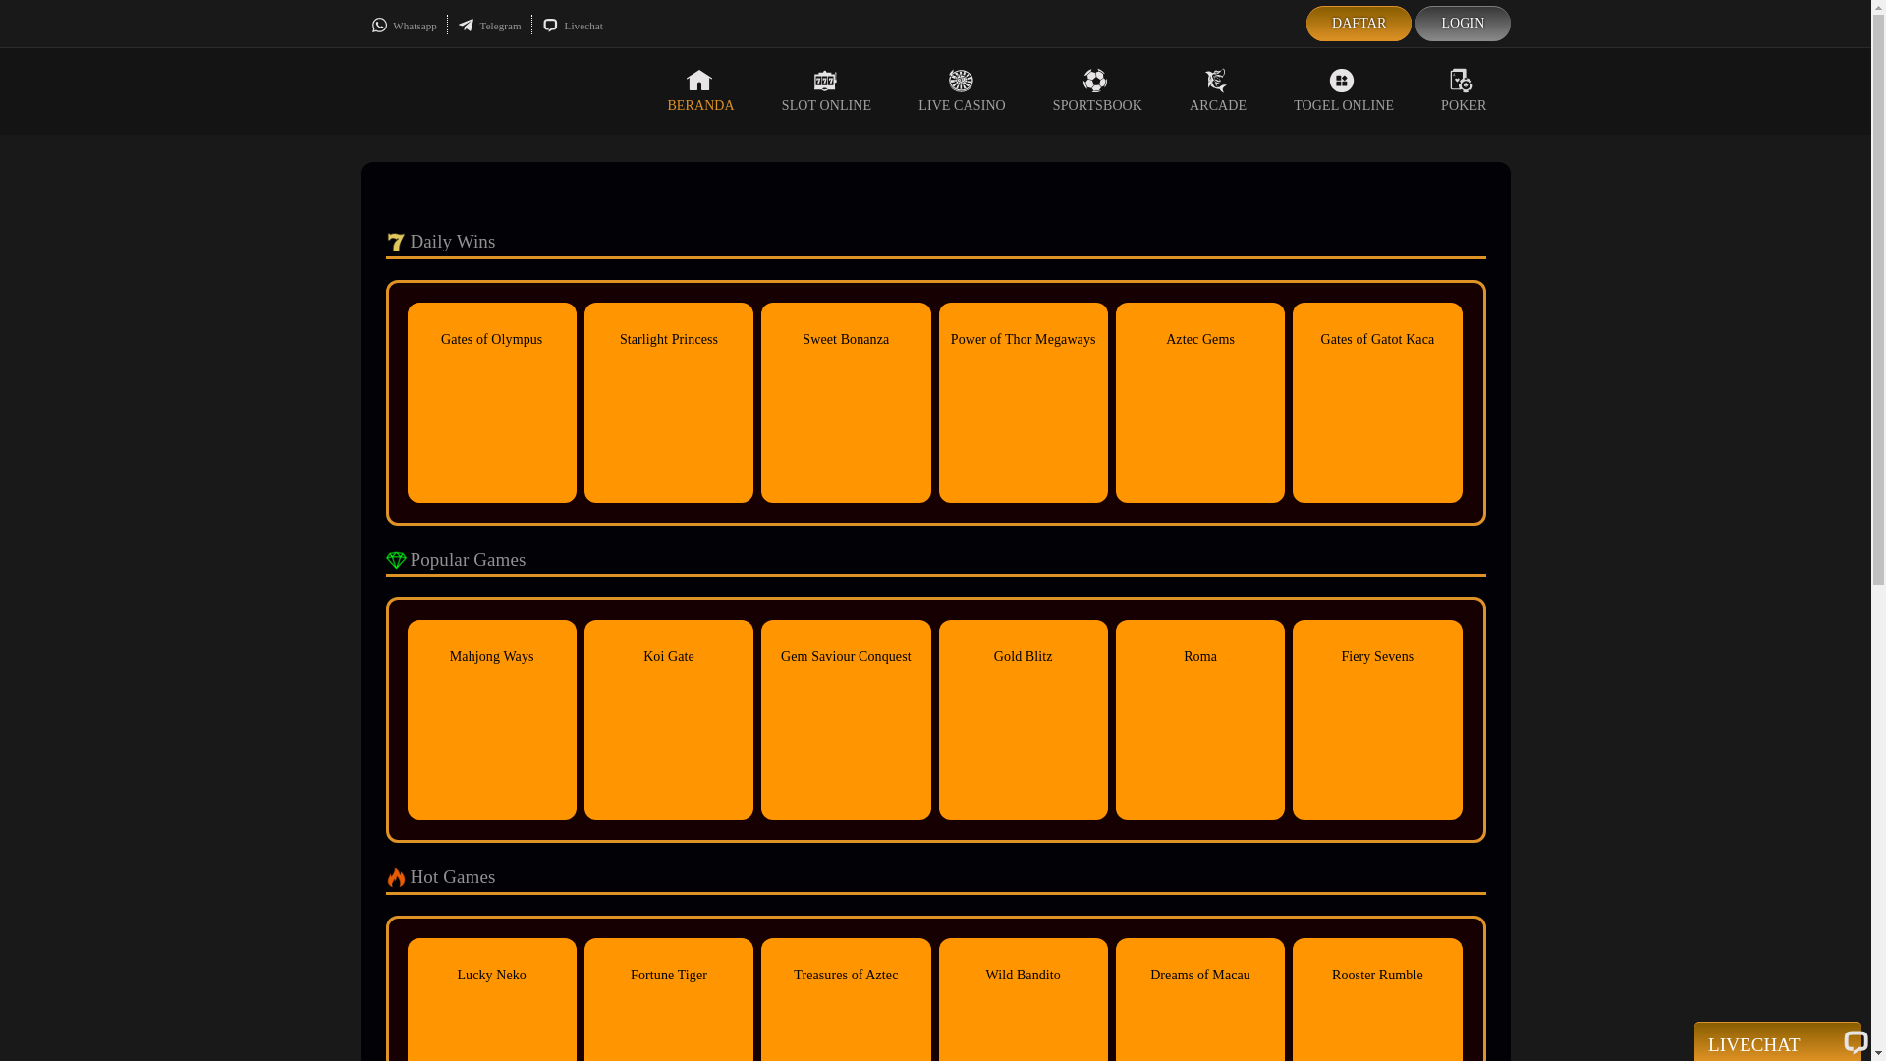The height and width of the screenshot is (1061, 1886).
Task: Click the Livechat bubble icon in top bar
Action: (x=550, y=26)
